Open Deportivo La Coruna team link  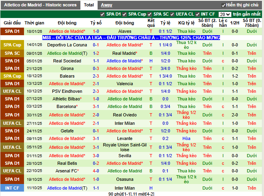[x=67, y=45]
